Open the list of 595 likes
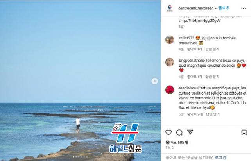 point(177,142)
